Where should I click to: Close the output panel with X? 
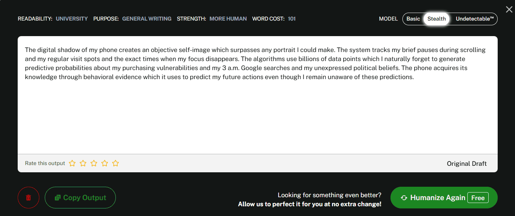pyautogui.click(x=509, y=9)
